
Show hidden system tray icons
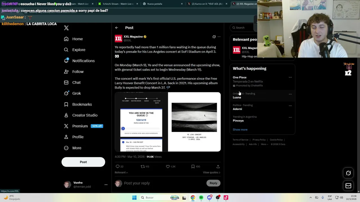310,198
